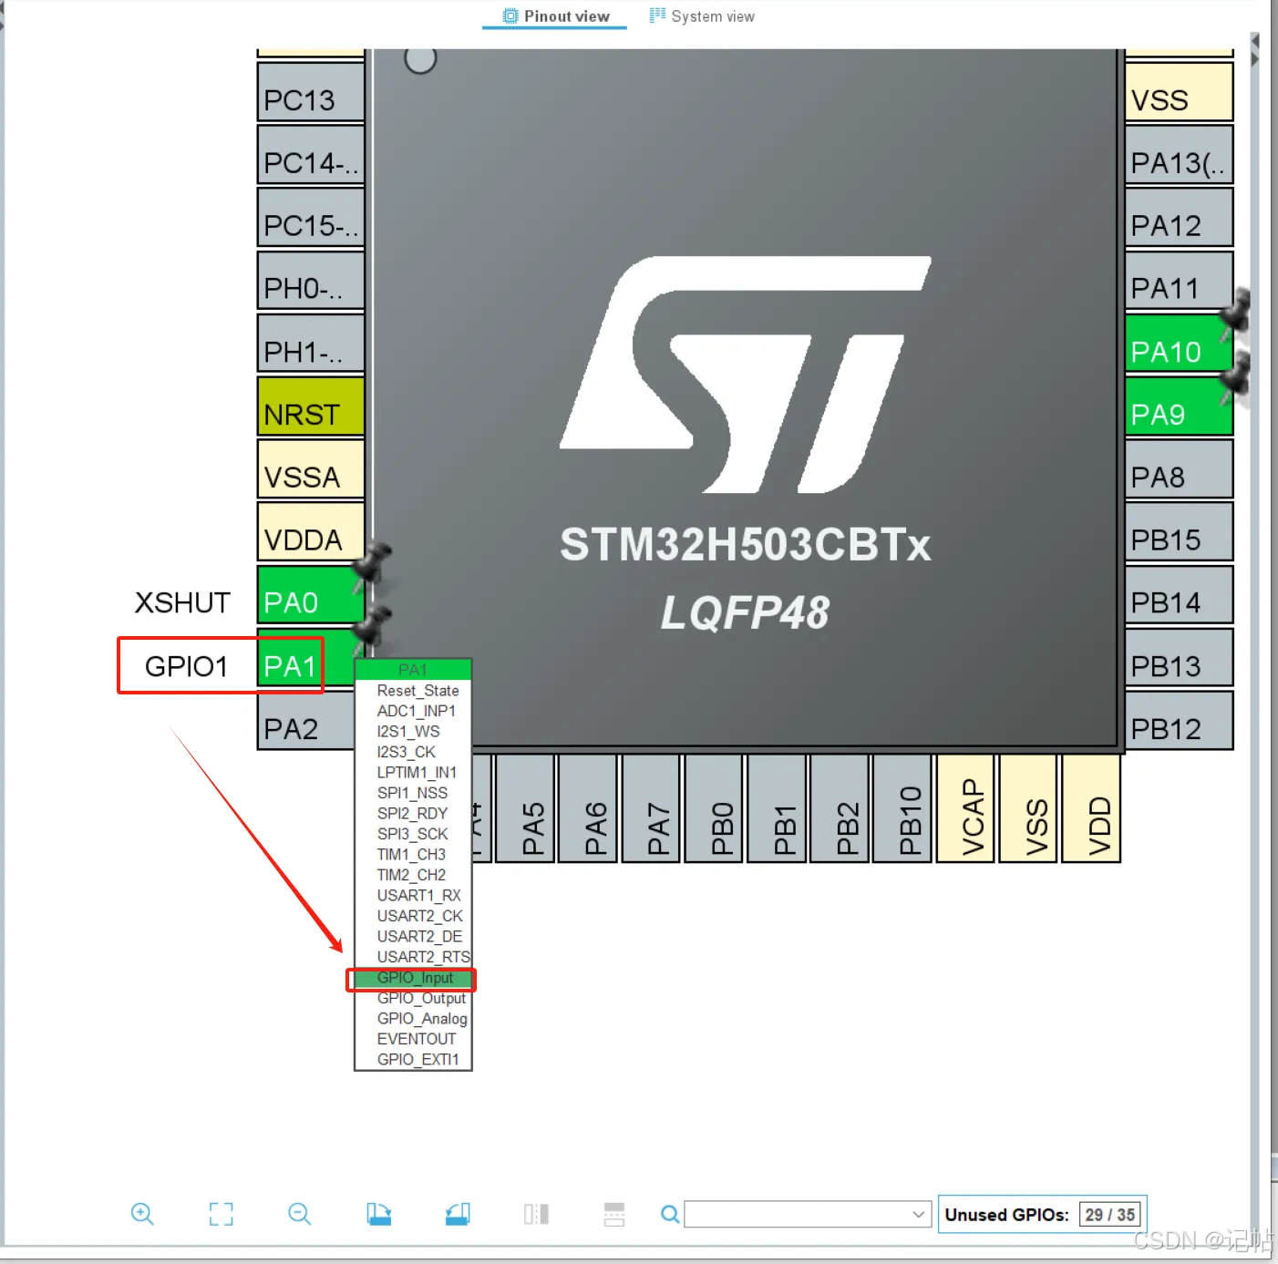Screen dimensions: 1278x1264
Task: Zoom in on the pinout view
Action: coord(142,1214)
